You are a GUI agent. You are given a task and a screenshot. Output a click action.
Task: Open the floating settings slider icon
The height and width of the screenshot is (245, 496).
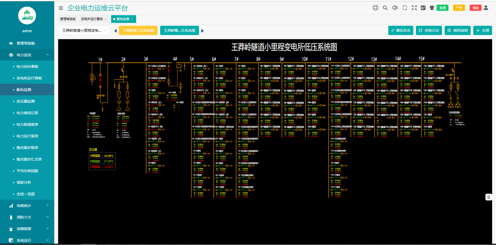(x=489, y=197)
